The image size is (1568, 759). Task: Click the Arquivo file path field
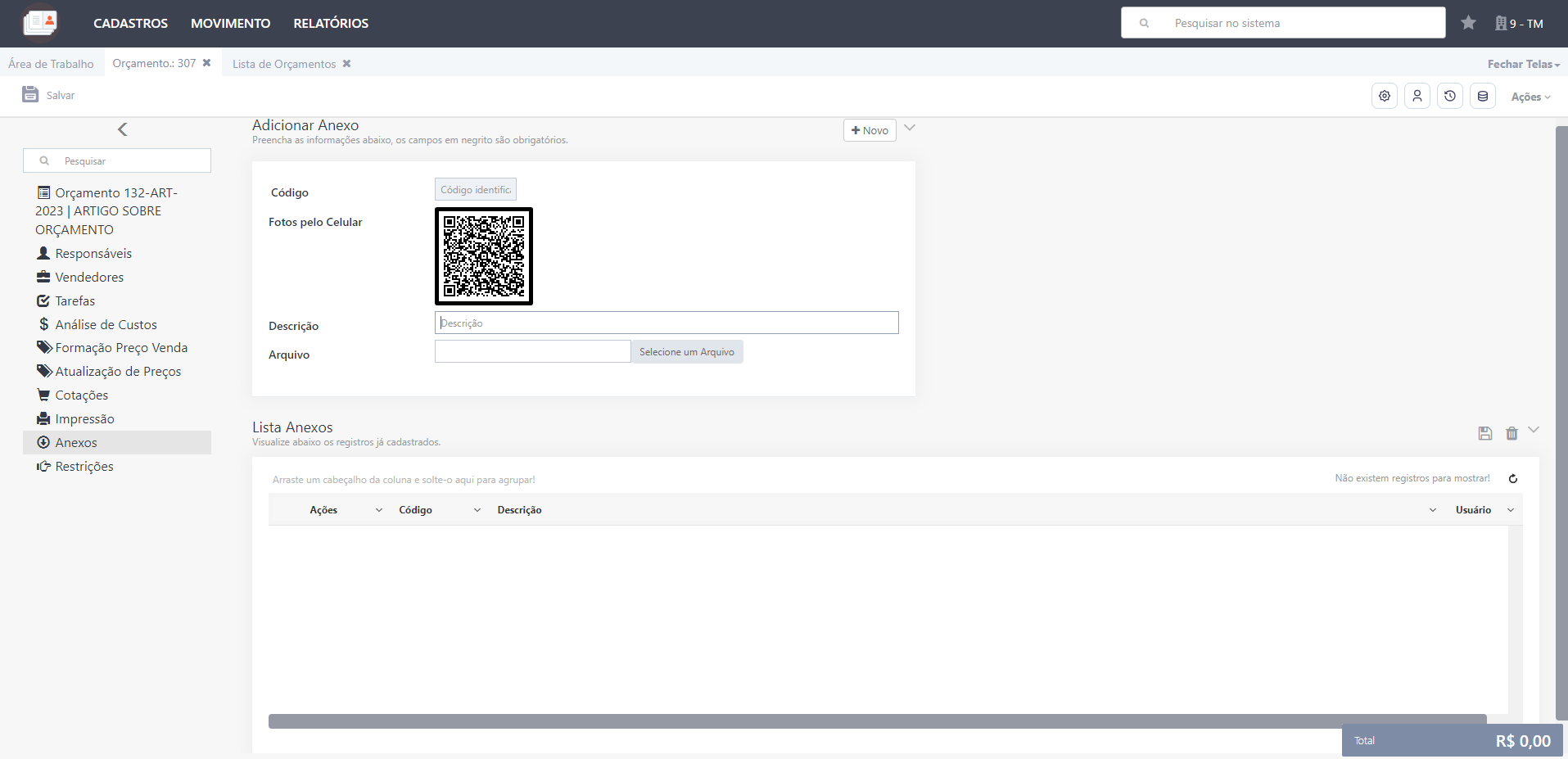coord(532,351)
